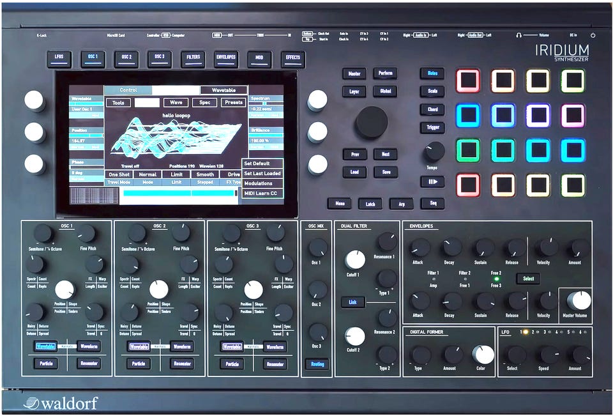Click the Tempo knob

tap(434, 152)
